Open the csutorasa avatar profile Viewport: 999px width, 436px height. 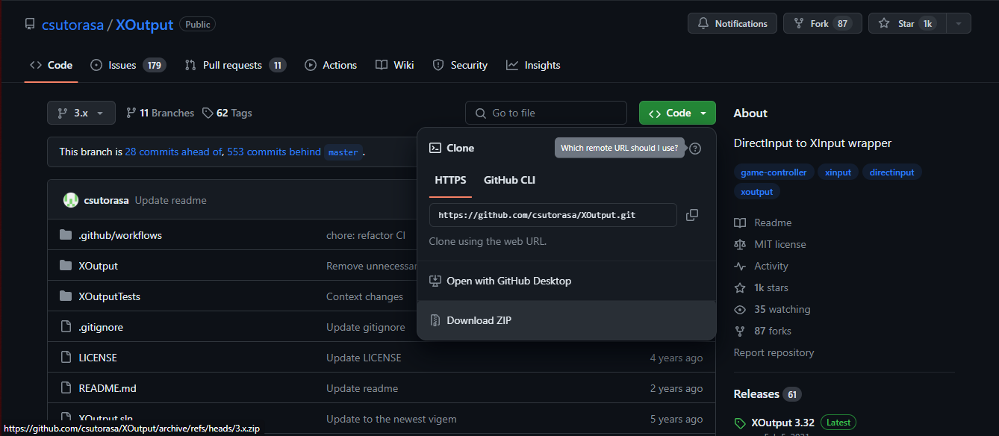71,200
